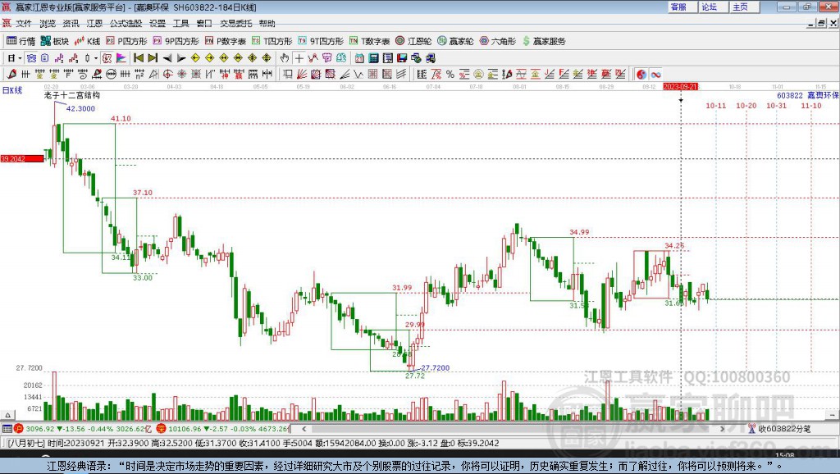840x474 pixels.
Task: Open the T数字表 tool
Action: [370, 41]
